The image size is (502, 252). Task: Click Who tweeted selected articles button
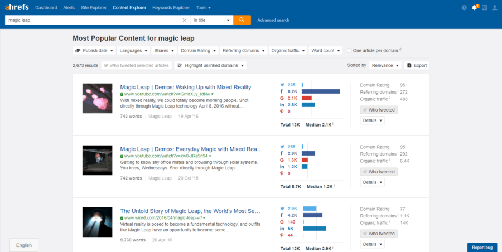coord(137,65)
